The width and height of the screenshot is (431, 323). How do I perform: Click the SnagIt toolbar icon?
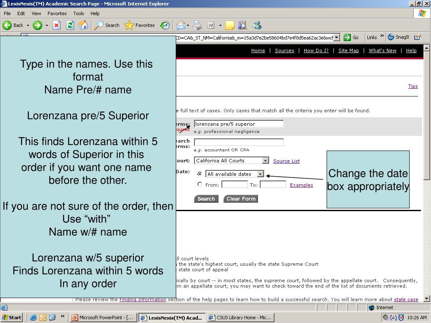[x=391, y=37]
